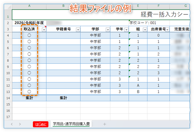Select column A header
The image size is (194, 132).
29,6
